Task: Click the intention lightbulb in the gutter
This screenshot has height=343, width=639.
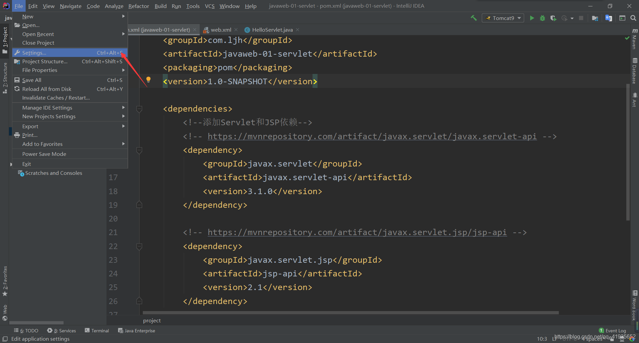Action: point(148,80)
